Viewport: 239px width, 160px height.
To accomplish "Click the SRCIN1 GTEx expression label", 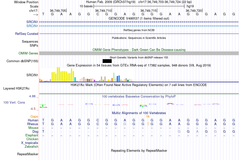I will click(32, 75).
